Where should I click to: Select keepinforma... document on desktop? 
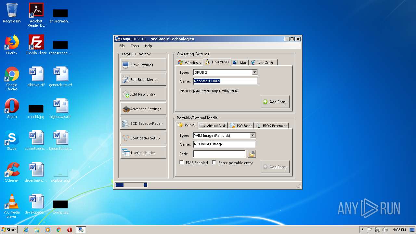tap(60, 140)
